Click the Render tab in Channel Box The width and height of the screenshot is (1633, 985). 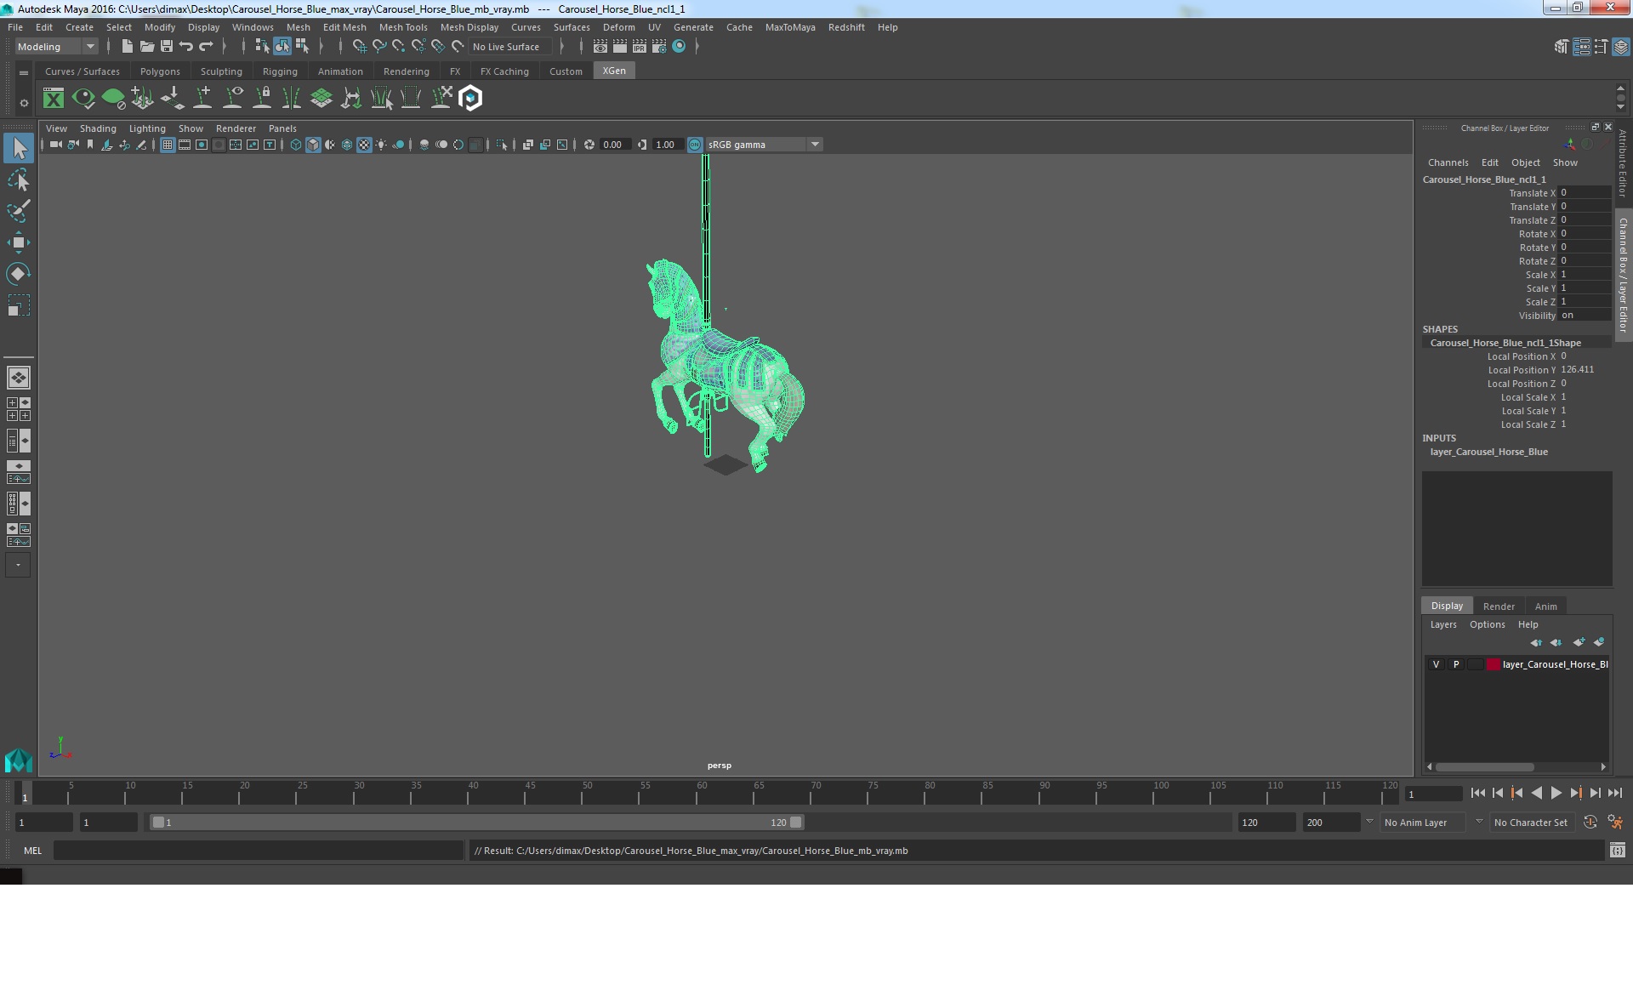point(1498,605)
